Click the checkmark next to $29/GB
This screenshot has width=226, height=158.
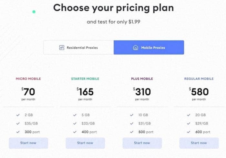(x=189, y=123)
